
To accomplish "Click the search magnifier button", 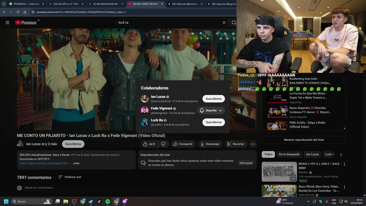I will [x=234, y=23].
